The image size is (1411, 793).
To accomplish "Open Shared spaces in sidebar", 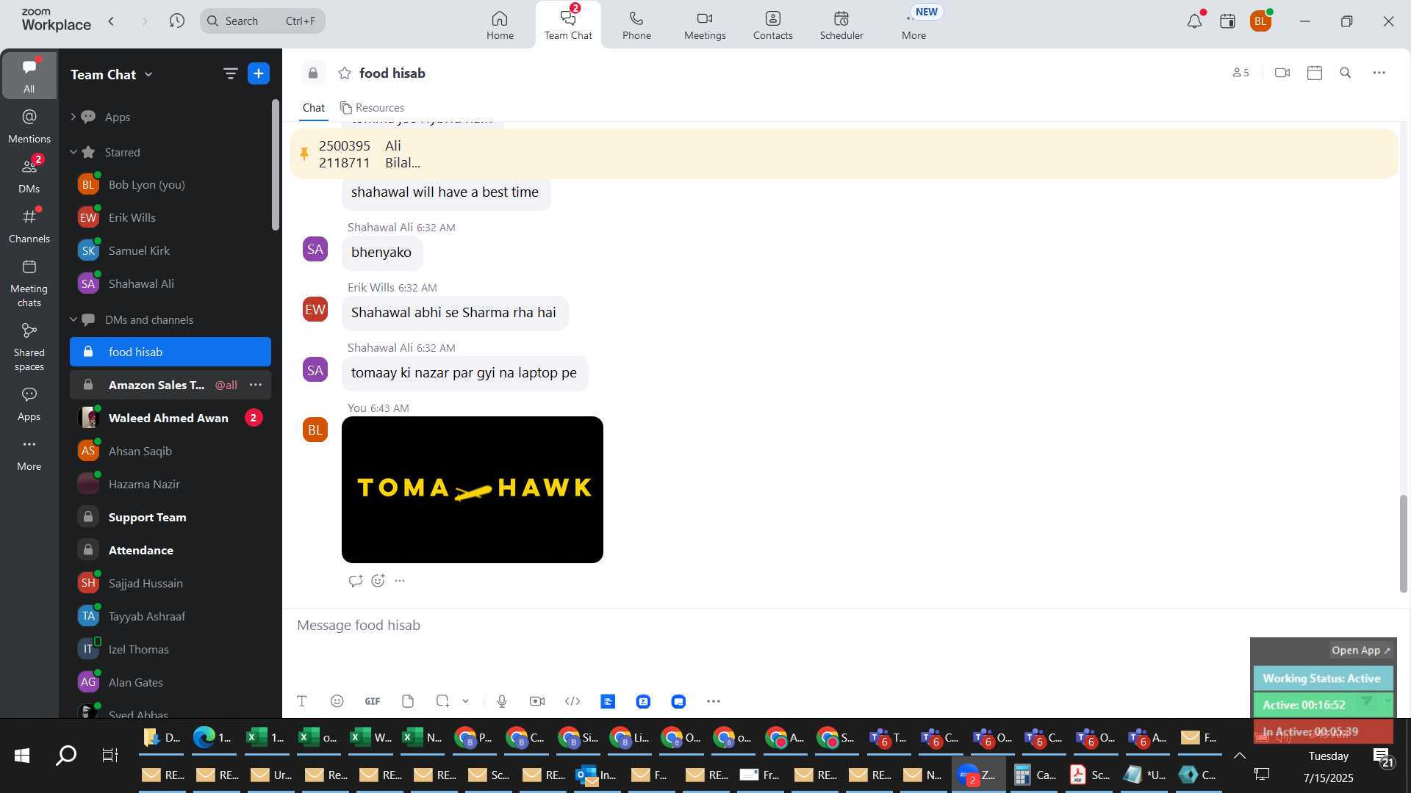I will coord(29,347).
